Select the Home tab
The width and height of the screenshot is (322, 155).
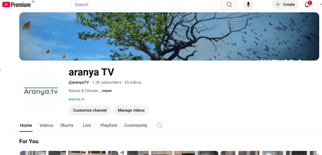pyautogui.click(x=26, y=126)
